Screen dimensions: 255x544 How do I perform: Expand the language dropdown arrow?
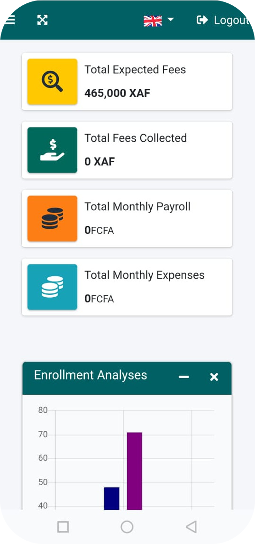point(170,19)
